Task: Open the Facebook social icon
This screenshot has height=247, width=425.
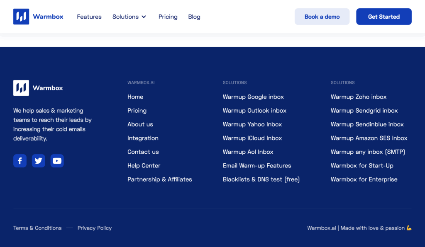Action: pyautogui.click(x=20, y=161)
